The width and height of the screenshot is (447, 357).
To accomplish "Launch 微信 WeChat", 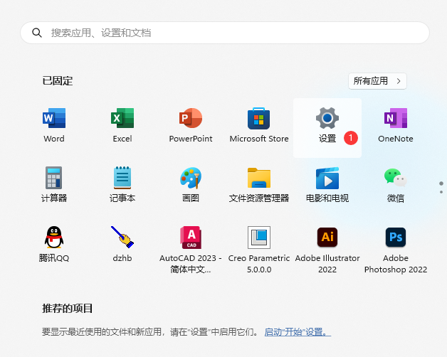I will (396, 185).
